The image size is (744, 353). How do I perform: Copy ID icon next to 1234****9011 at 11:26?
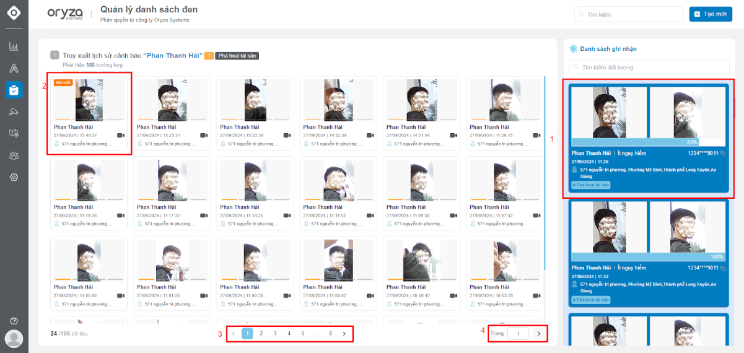(x=723, y=153)
